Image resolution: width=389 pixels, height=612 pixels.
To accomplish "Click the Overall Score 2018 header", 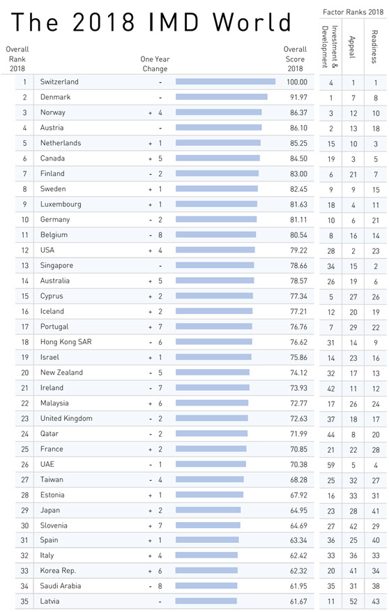I will coord(295,59).
